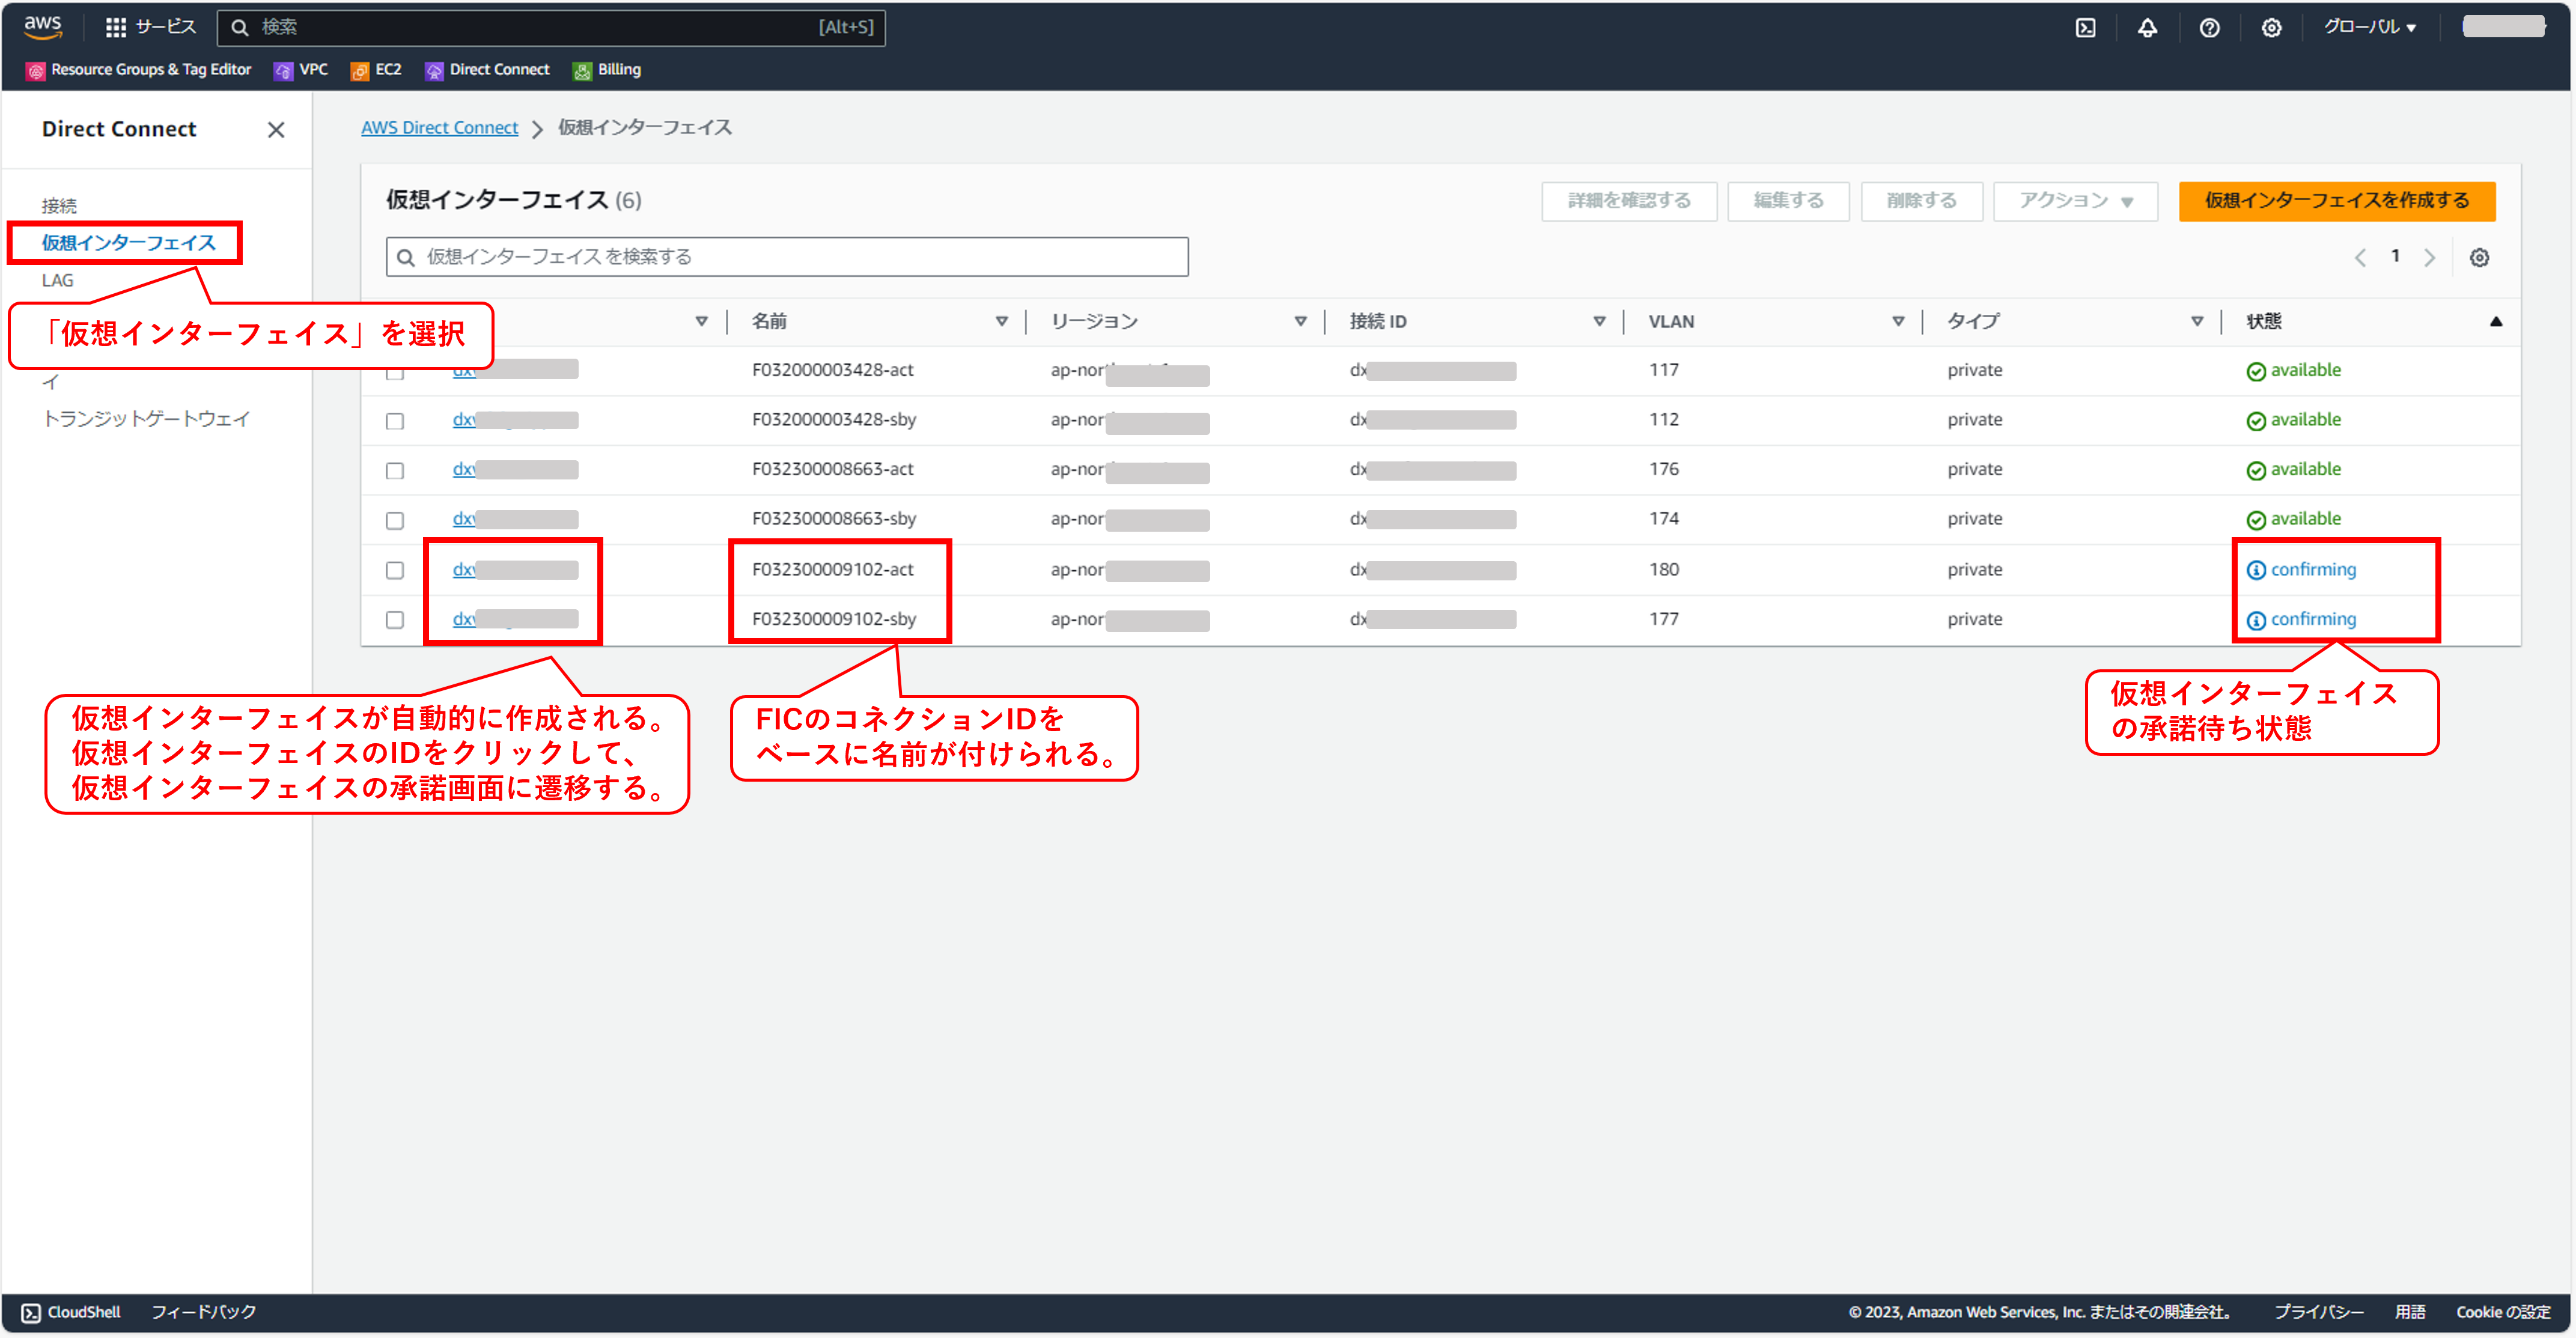Open the VPC shortcut icon
2576x1338 pixels.
(x=300, y=69)
